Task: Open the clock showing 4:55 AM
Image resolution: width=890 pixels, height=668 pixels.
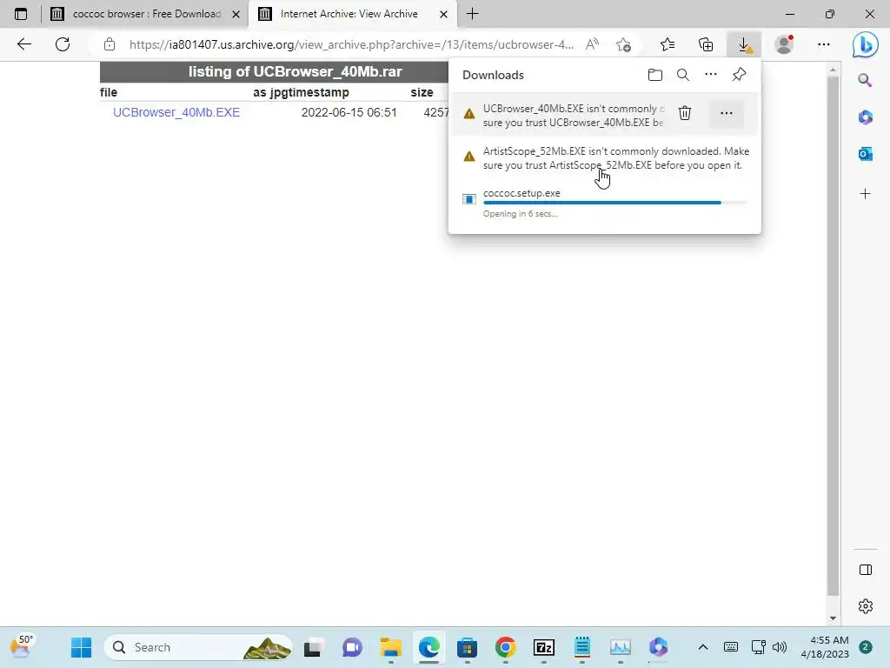Action: (x=825, y=647)
